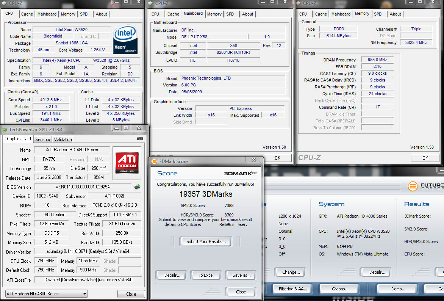Click the GPU-Z BIOS Version field

(x=83, y=187)
